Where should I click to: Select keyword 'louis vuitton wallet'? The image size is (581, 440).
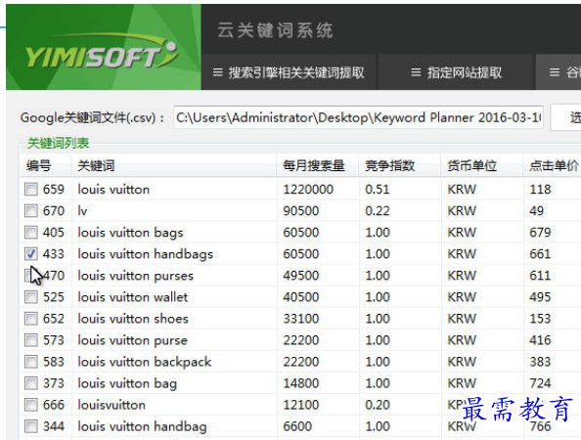click(133, 296)
